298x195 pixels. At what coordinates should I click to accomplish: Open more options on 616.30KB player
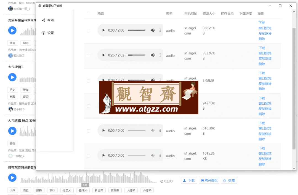click(160, 131)
